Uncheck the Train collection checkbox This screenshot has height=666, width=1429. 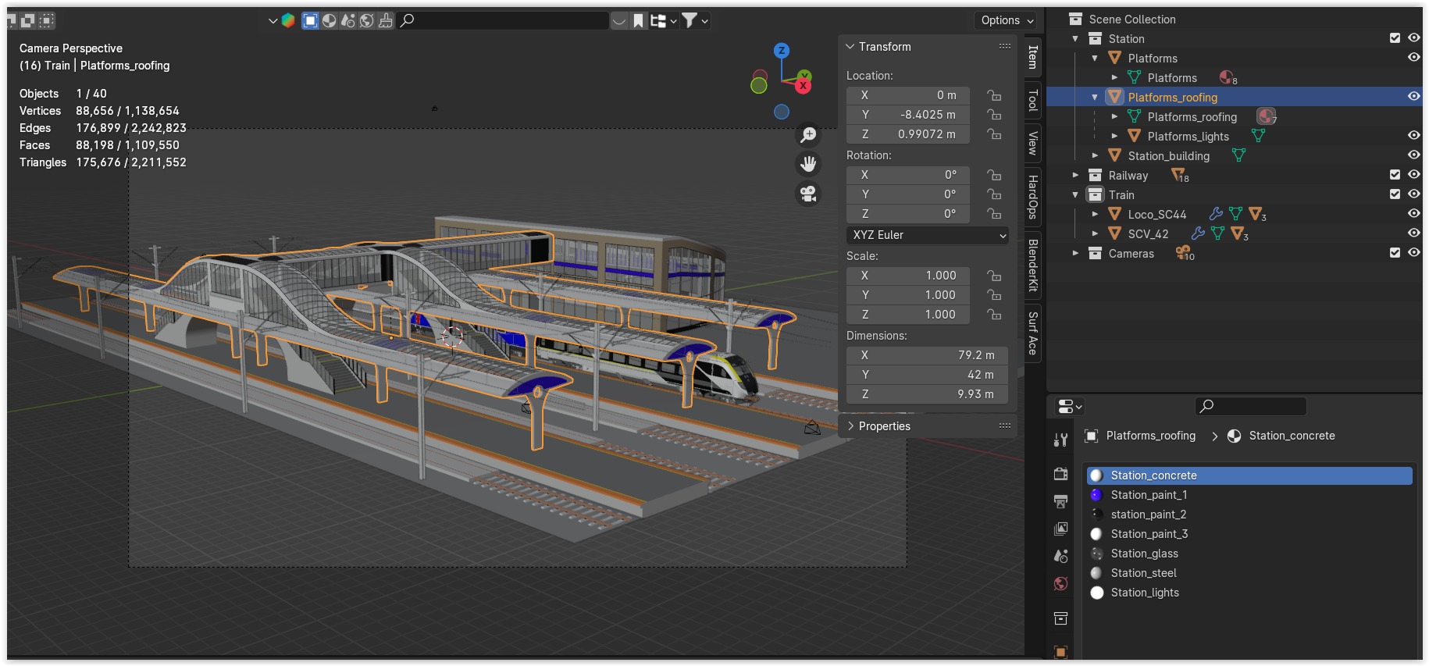[x=1395, y=194]
